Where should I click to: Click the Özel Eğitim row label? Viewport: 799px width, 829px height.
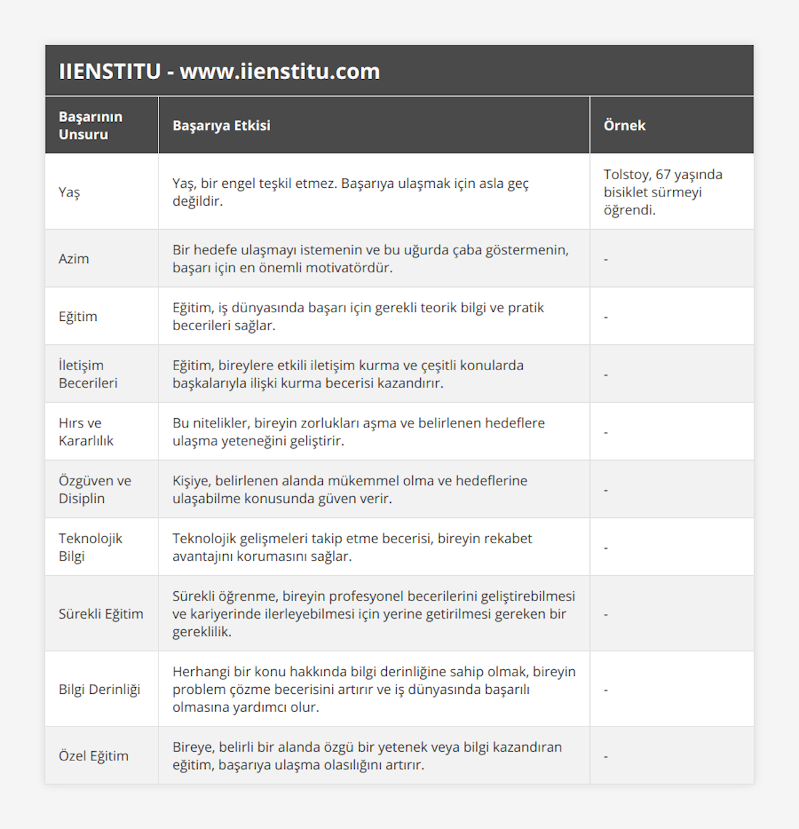tap(93, 756)
